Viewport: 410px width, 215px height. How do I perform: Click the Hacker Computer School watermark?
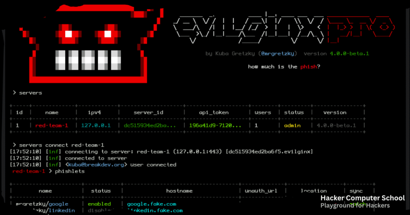[362, 198]
